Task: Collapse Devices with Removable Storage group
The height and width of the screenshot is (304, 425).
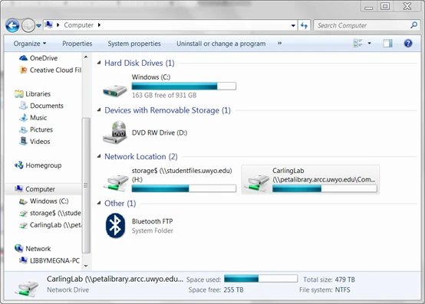Action: click(x=99, y=110)
